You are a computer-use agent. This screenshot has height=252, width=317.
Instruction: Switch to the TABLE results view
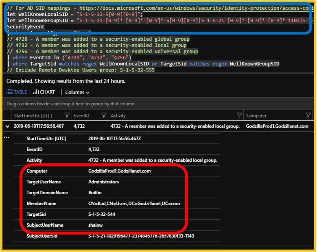(x=17, y=92)
